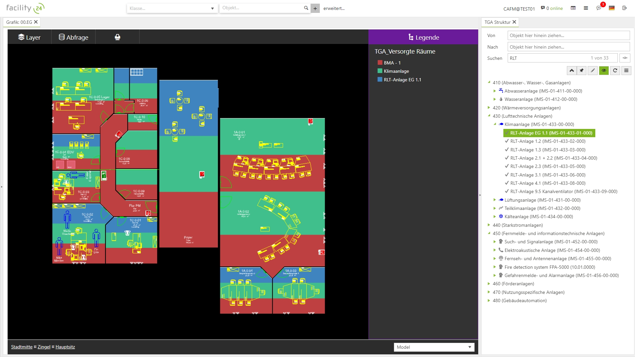Click the pin icon in TGA toolbar

point(582,70)
